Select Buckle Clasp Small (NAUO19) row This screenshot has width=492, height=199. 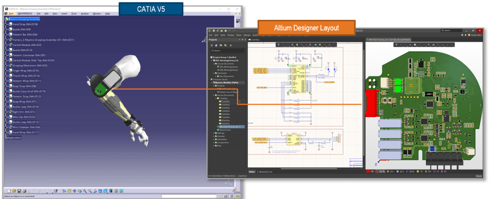tap(29, 91)
